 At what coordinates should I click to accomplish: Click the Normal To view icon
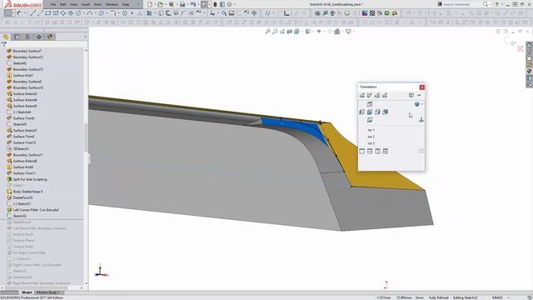tap(421, 120)
